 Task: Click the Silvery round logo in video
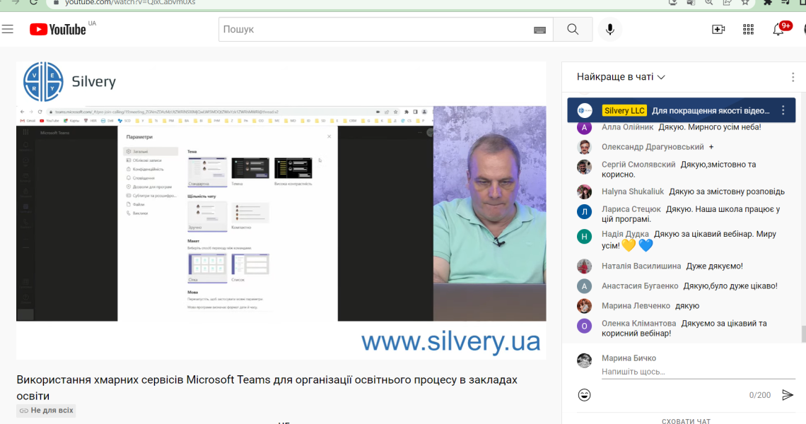click(43, 82)
